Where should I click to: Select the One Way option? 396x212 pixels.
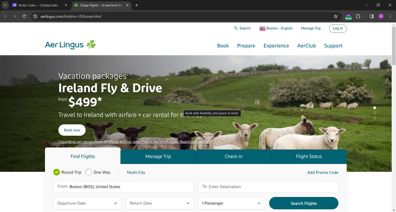click(x=89, y=172)
